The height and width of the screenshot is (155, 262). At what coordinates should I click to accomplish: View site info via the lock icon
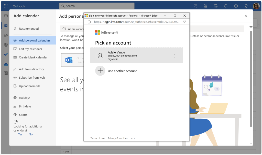[89, 22]
